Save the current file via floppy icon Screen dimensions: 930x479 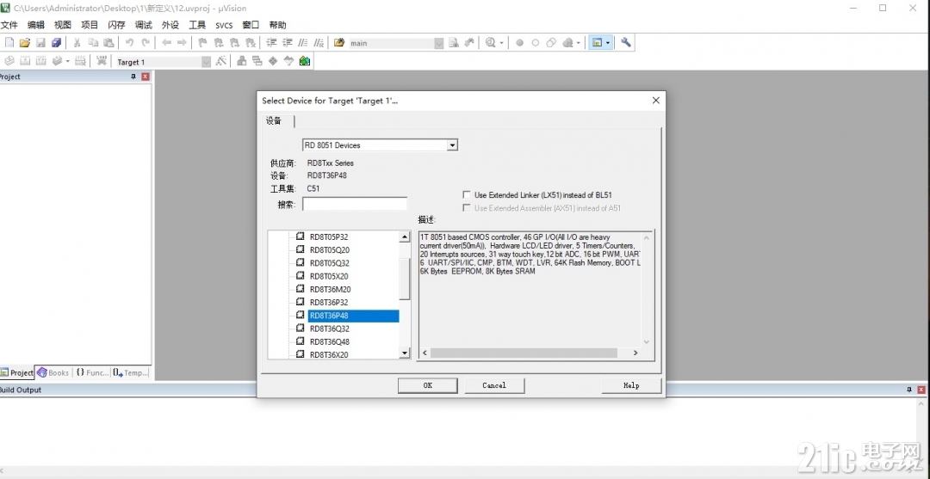(x=40, y=43)
